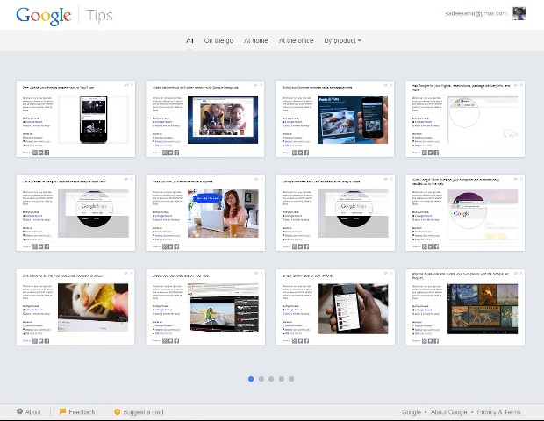
Task: Copy link icon on YouTube playlist card
Action: [255, 273]
